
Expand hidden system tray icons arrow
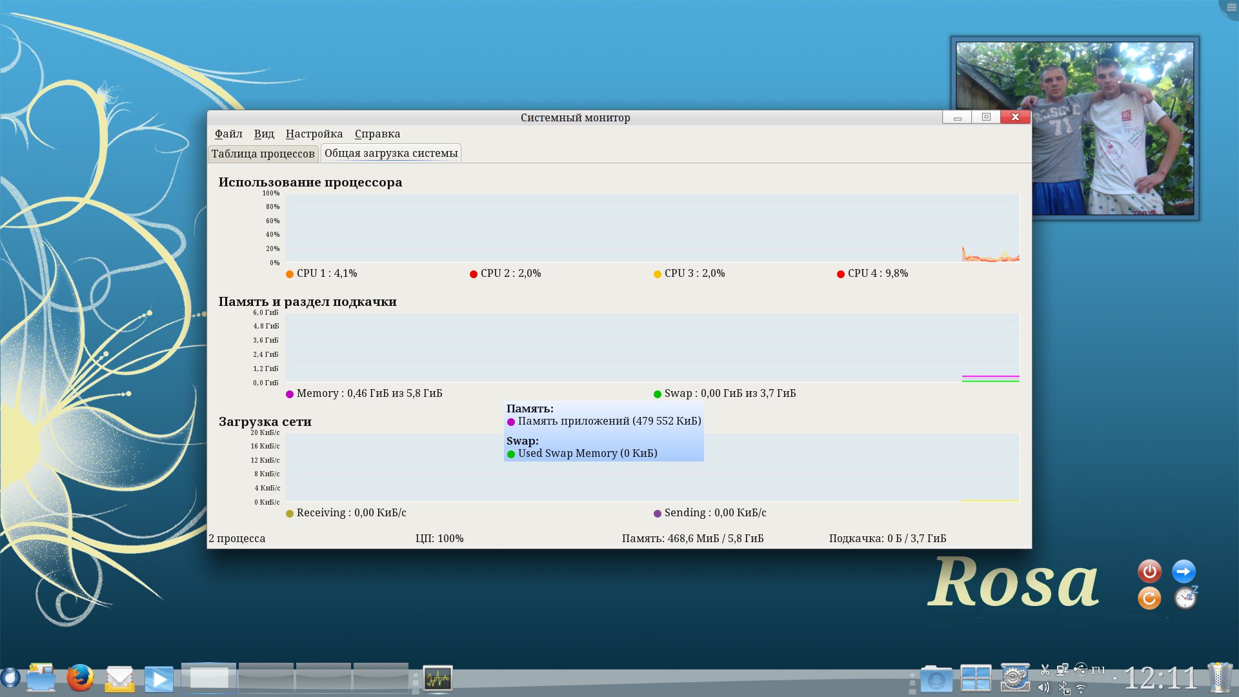point(1114,678)
